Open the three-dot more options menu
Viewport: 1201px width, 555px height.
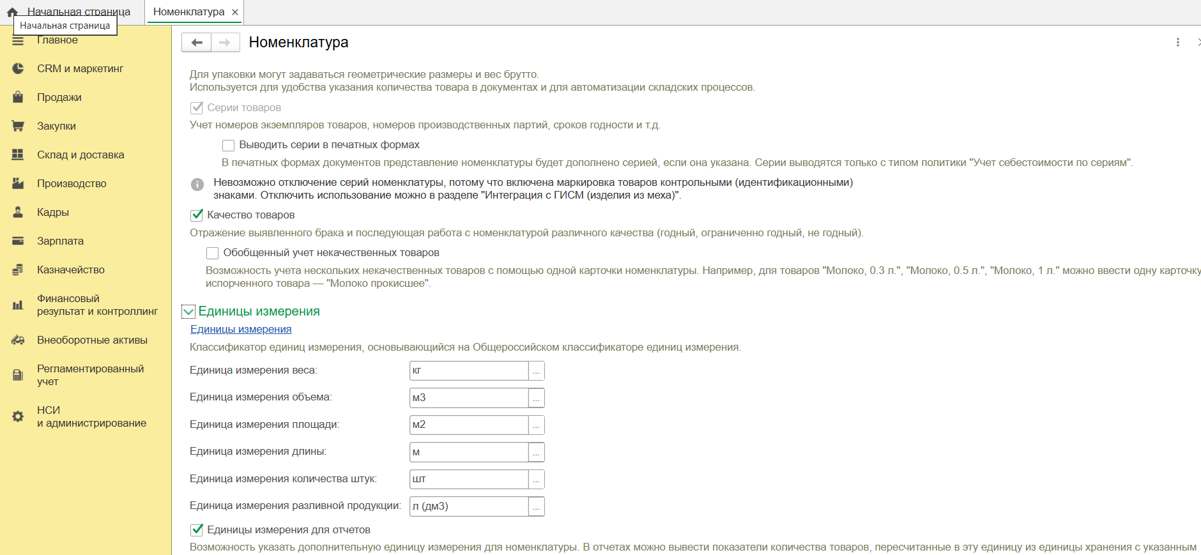pos(1177,42)
